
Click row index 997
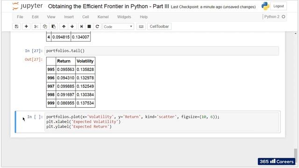(x=51, y=86)
